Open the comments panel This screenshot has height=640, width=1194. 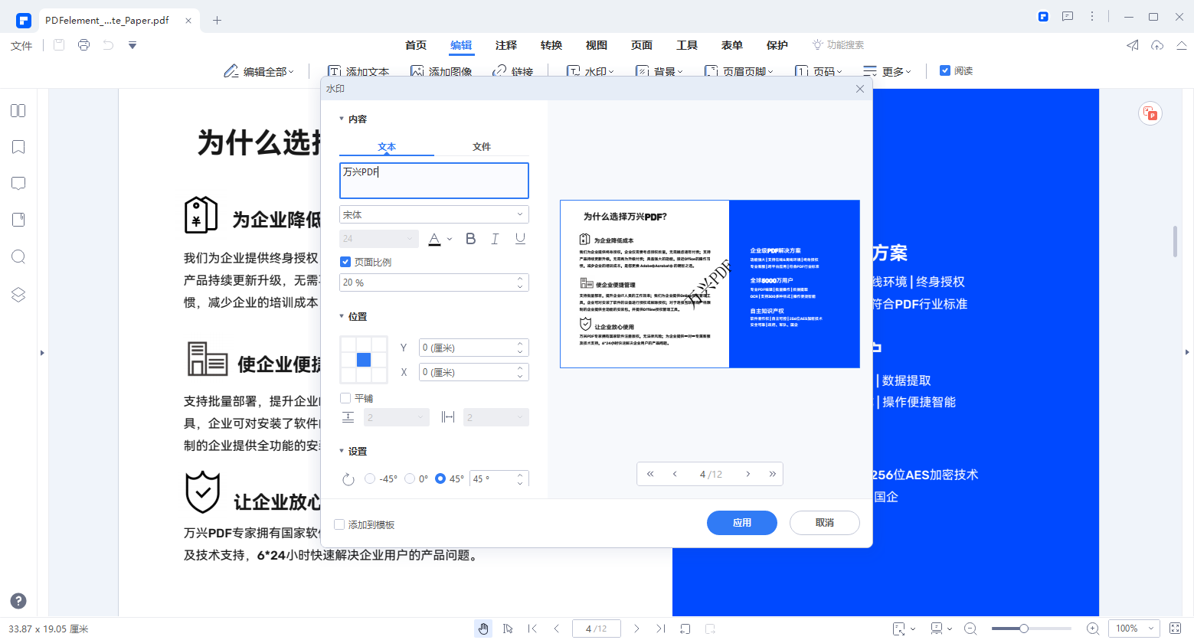[18, 183]
